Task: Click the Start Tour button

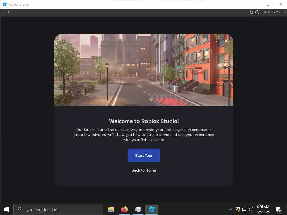Action: point(144,155)
